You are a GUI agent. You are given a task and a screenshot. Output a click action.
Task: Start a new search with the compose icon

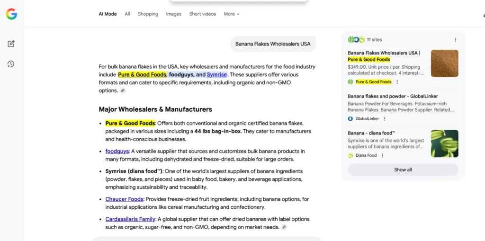11,44
